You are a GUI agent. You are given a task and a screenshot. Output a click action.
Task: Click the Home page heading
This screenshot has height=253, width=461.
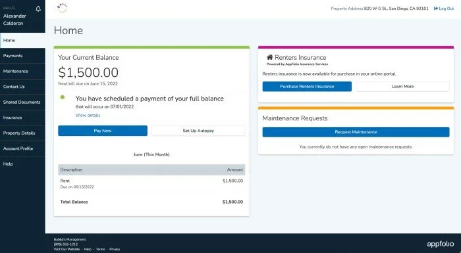click(x=68, y=30)
